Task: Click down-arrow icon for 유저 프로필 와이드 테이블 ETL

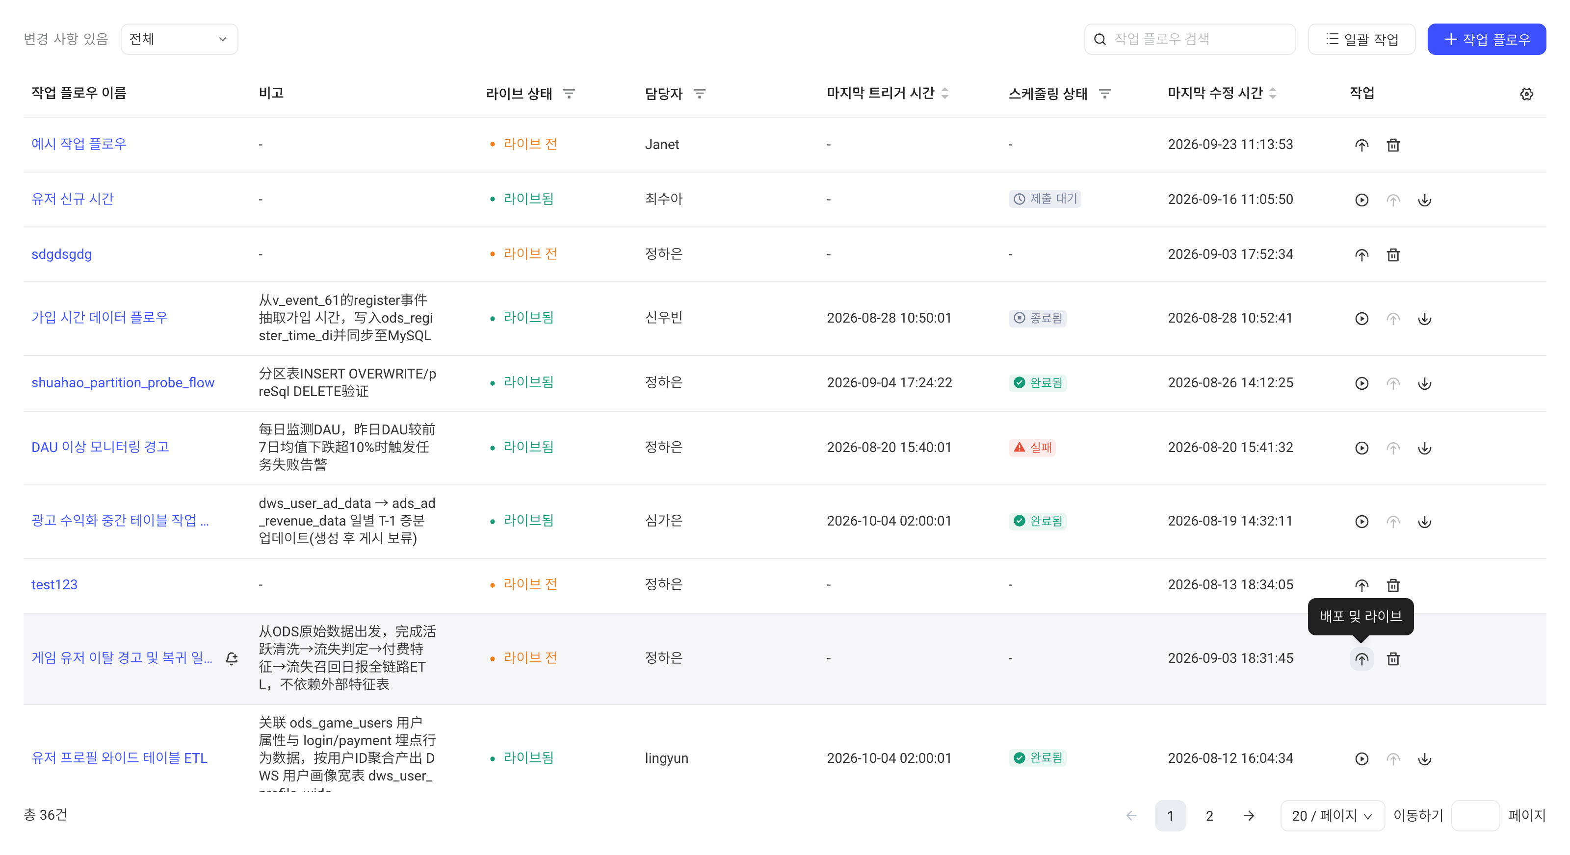Action: (x=1424, y=759)
